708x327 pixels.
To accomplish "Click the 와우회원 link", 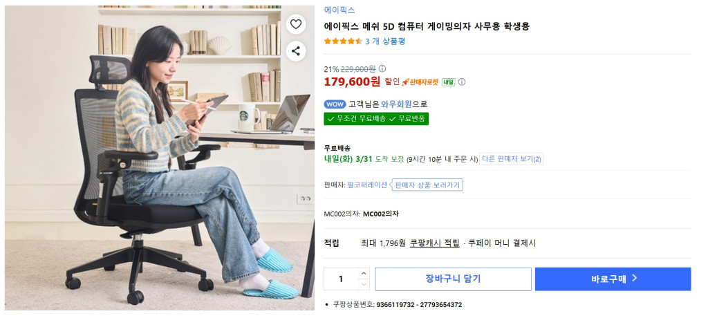I will 396,104.
